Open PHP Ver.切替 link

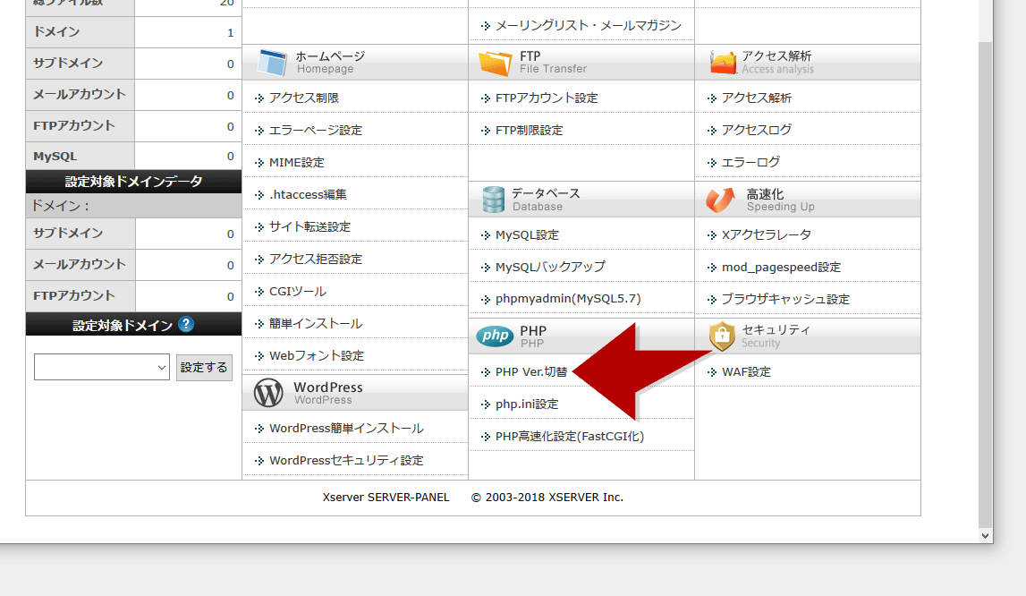[530, 372]
